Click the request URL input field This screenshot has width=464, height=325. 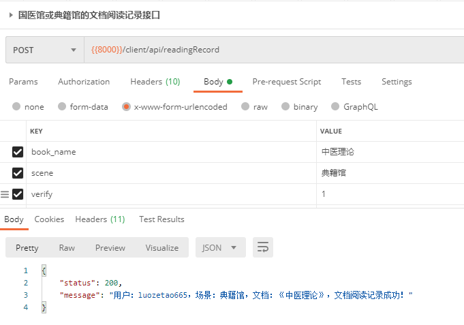[273, 50]
